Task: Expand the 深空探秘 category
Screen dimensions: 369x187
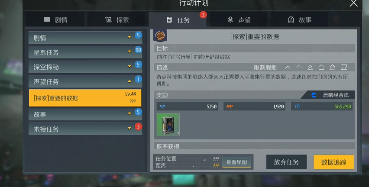Action: coord(85,67)
